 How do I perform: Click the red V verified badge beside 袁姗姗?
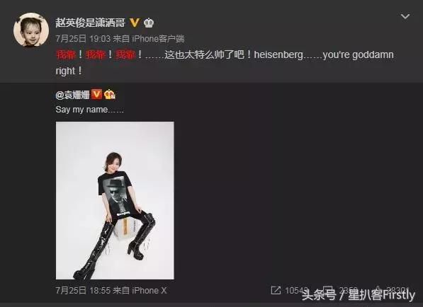[x=96, y=94]
